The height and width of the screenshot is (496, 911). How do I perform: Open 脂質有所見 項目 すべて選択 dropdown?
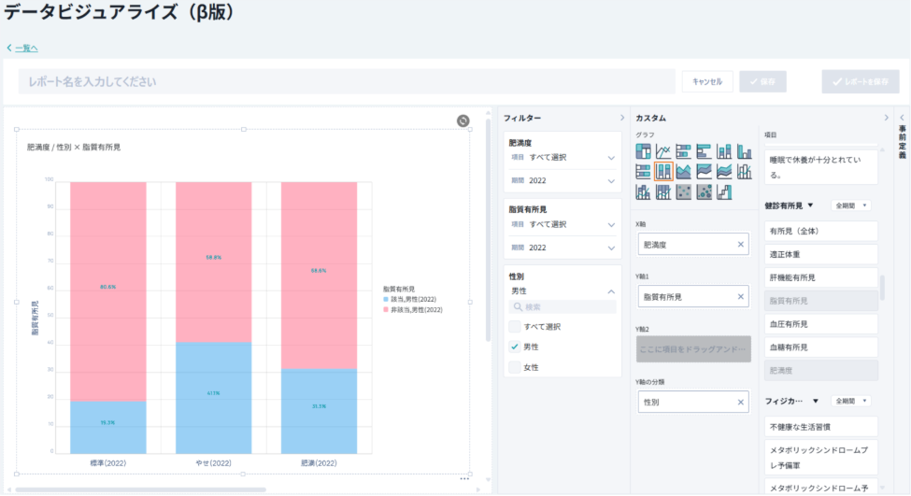tap(562, 224)
